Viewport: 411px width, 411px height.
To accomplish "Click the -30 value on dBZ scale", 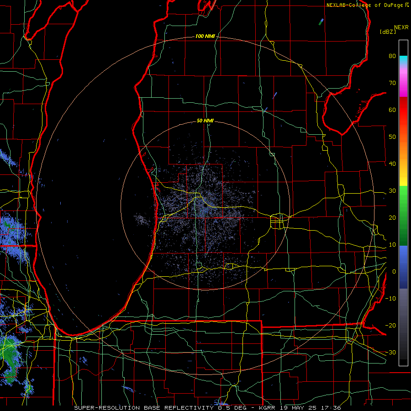I will [x=390, y=352].
